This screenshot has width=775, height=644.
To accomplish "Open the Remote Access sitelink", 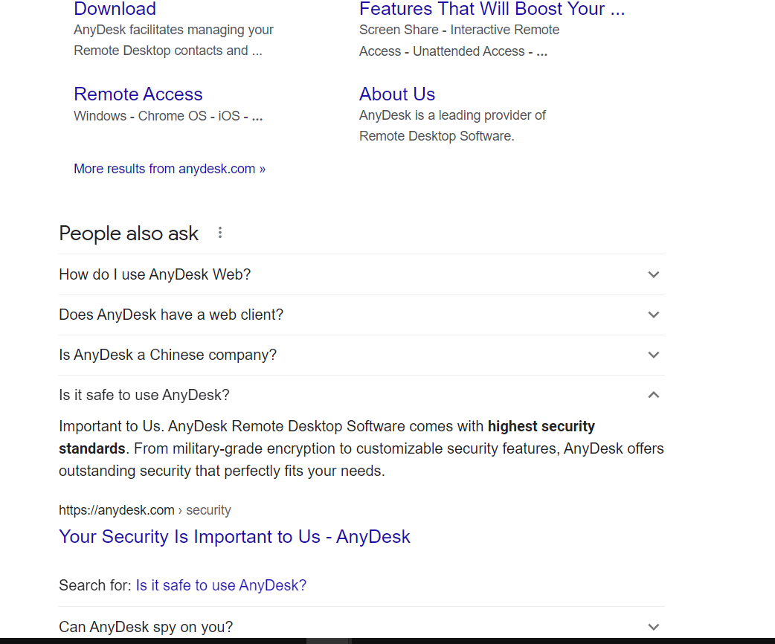I will point(138,94).
